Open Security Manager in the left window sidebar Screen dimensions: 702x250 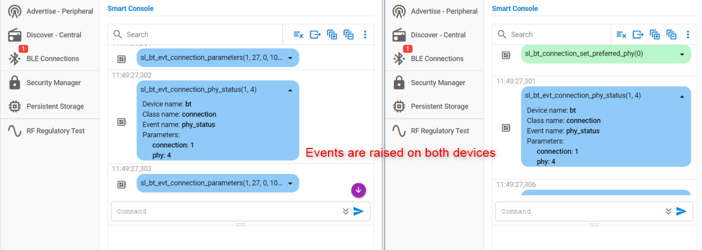click(x=53, y=83)
